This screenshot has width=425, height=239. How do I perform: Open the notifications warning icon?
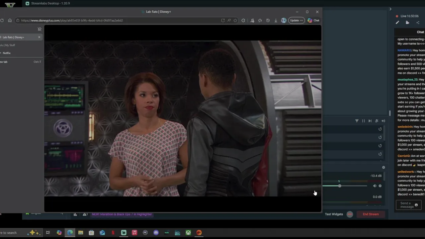[85, 214]
